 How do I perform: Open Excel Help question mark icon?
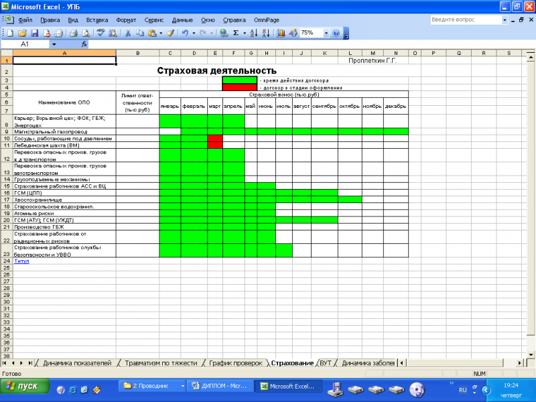[x=336, y=33]
